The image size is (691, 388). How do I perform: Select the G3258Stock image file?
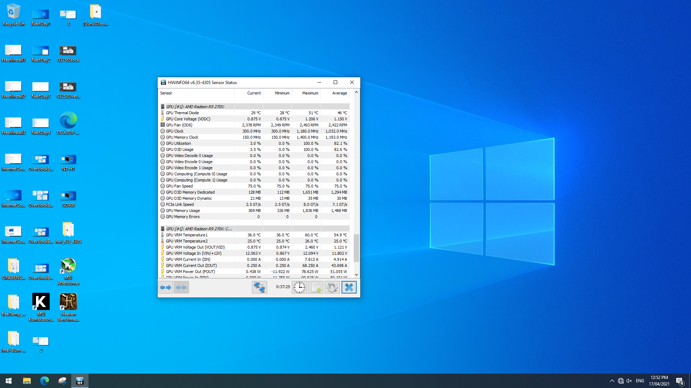[x=68, y=54]
